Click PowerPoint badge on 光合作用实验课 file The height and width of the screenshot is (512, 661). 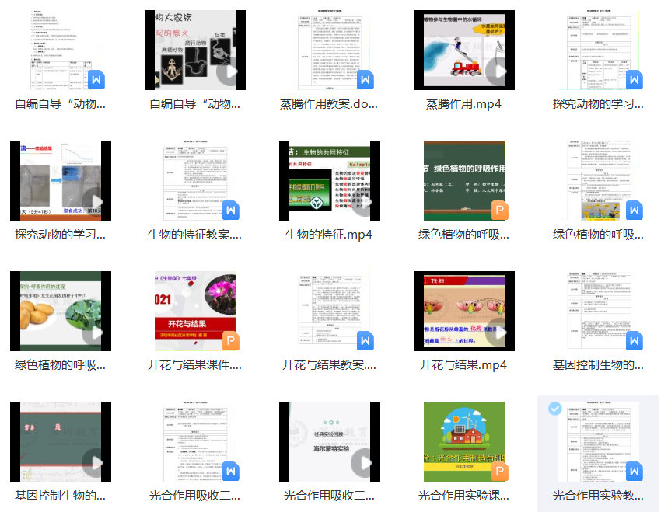pyautogui.click(x=499, y=472)
